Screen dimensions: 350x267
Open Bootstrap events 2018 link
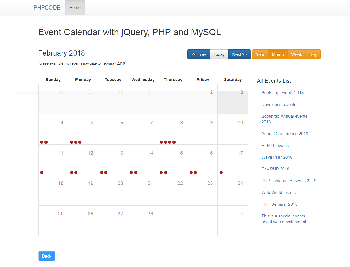(282, 92)
